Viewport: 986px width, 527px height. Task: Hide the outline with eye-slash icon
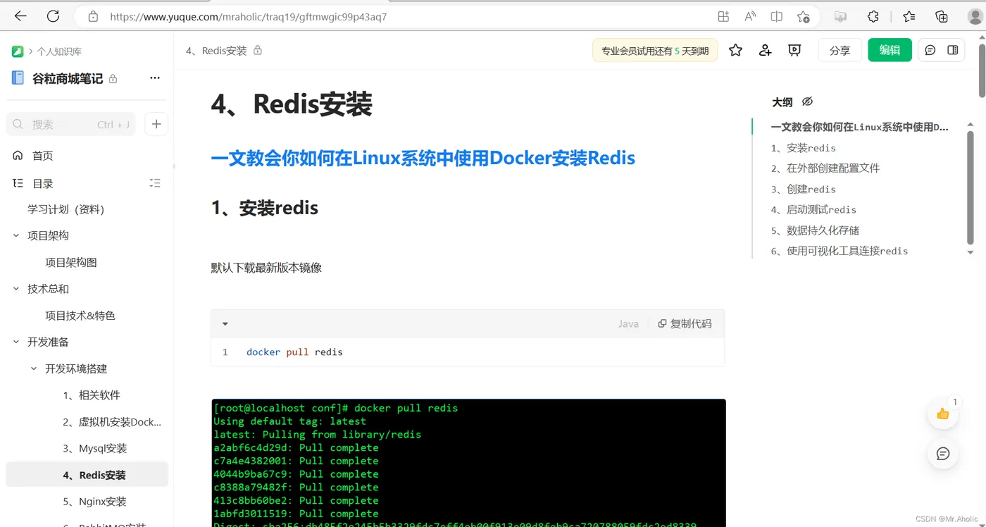[x=807, y=102]
